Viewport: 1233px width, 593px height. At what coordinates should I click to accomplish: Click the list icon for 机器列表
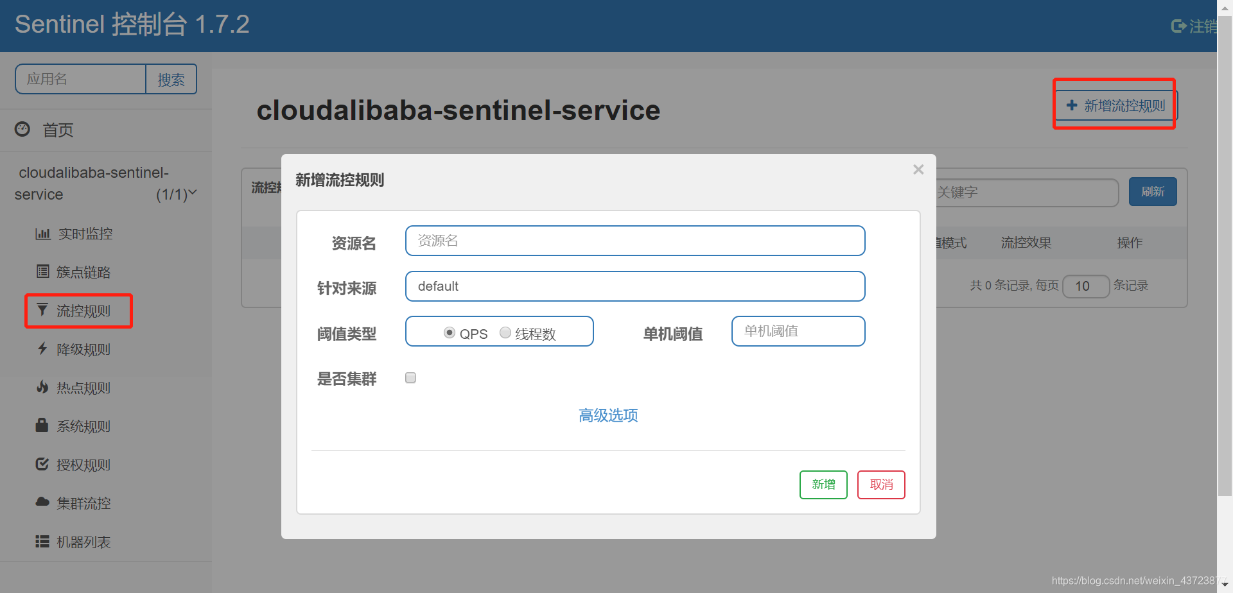point(42,541)
